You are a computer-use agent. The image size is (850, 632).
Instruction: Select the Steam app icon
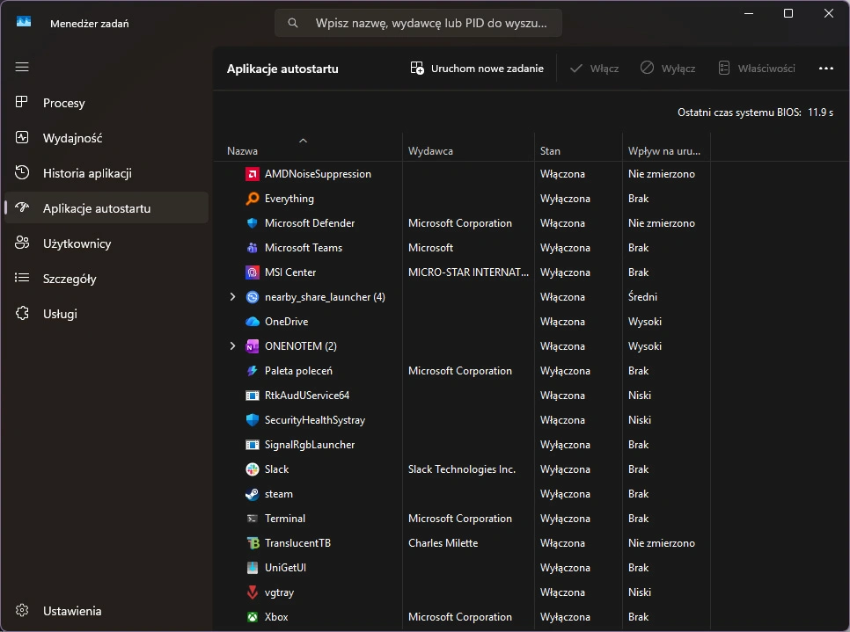(x=253, y=494)
